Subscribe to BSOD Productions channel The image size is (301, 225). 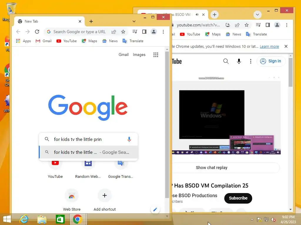[x=238, y=198]
